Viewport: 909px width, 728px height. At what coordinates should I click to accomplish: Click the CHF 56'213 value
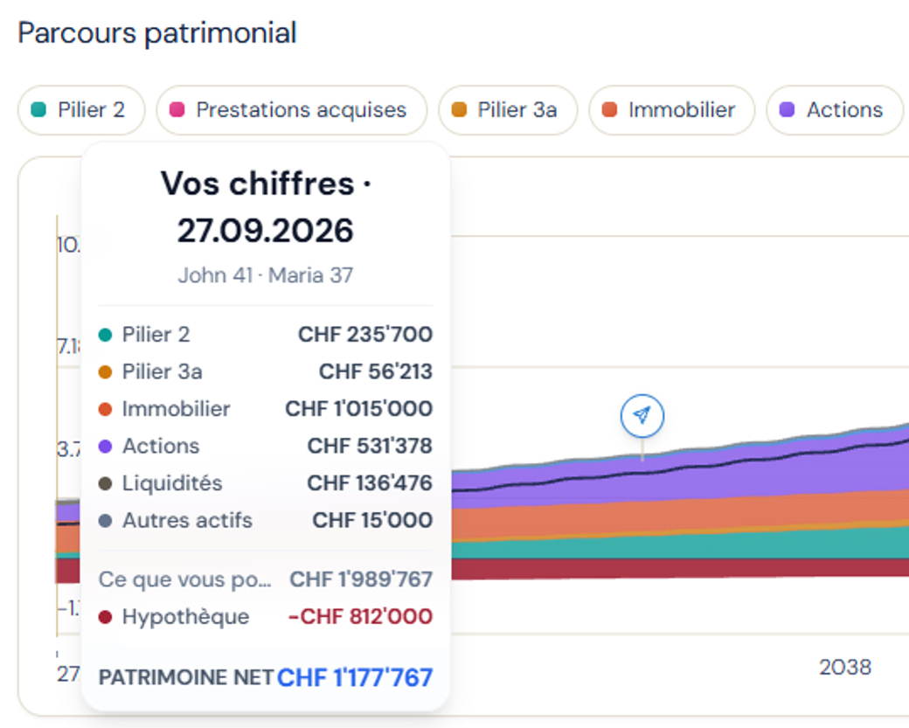click(376, 371)
